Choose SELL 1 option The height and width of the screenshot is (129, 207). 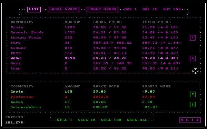pos(65,120)
